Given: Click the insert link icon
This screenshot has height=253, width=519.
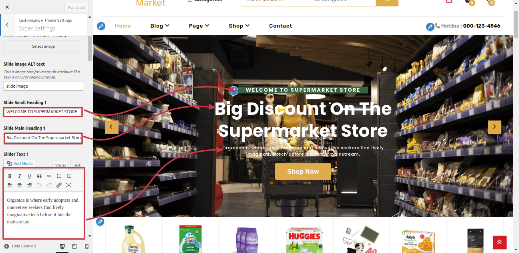Looking at the screenshot, I should pos(59,185).
